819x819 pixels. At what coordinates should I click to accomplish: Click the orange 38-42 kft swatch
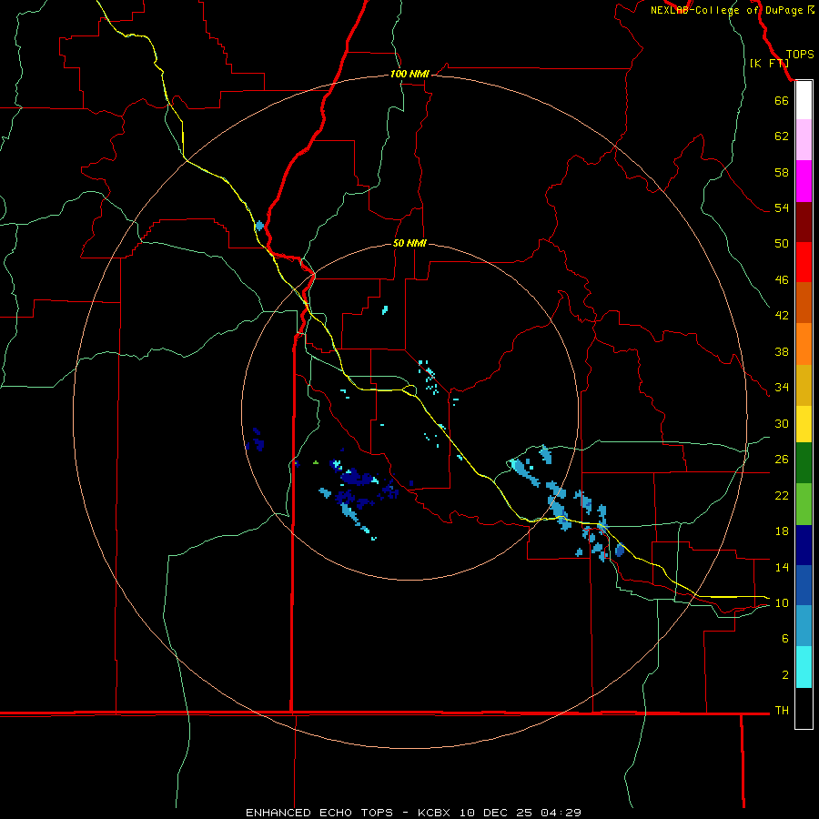[x=804, y=344]
